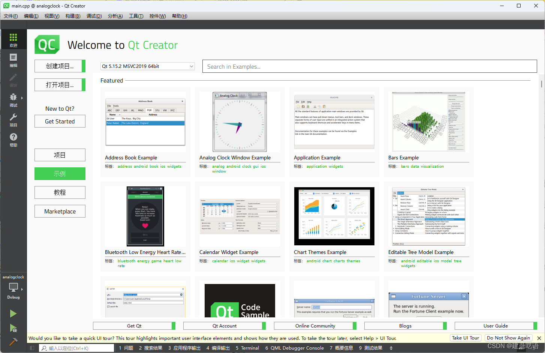This screenshot has width=545, height=353.
Task: Select 项目 tab on welcome page
Action: pos(60,155)
